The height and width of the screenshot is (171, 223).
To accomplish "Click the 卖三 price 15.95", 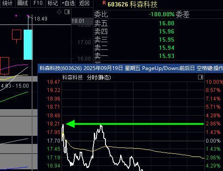I will click(x=167, y=40).
